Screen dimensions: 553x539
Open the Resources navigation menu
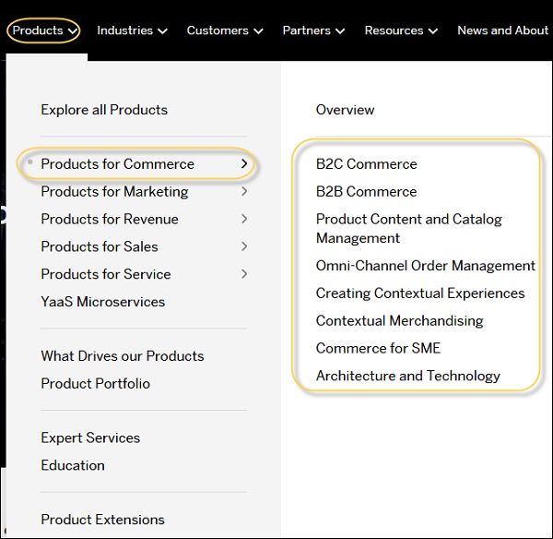tap(400, 30)
